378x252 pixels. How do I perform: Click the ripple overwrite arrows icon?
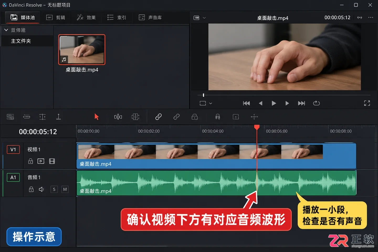(x=27, y=117)
